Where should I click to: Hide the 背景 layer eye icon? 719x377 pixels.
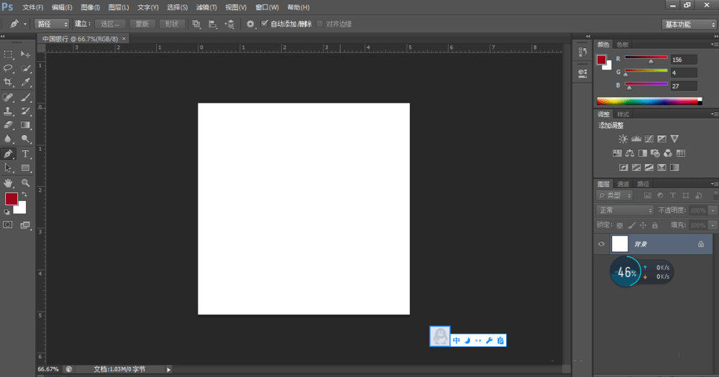(601, 244)
